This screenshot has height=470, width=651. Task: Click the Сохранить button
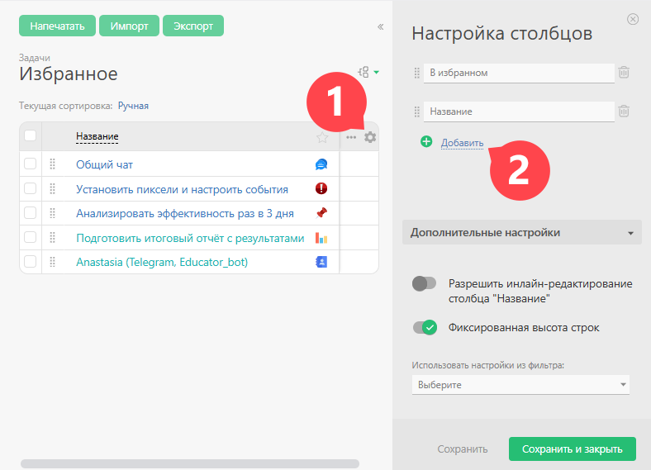462,449
